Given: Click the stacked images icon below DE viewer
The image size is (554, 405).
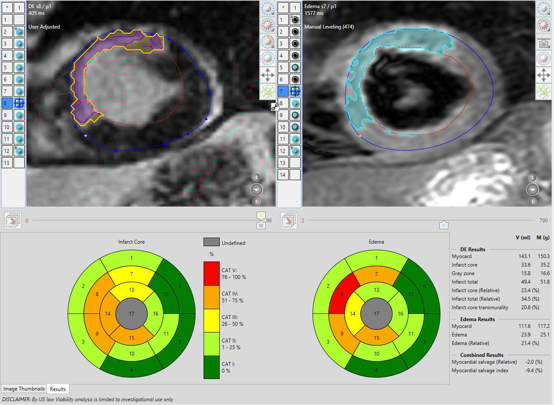Looking at the screenshot, I should point(12,221).
